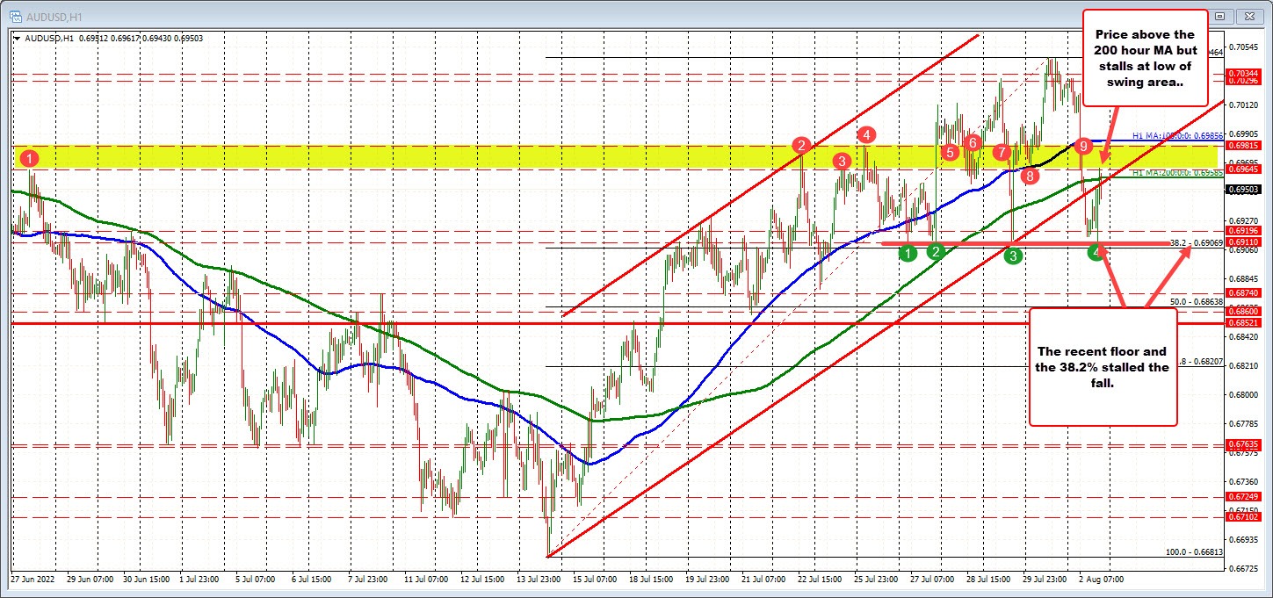This screenshot has height=598, width=1273.
Task: Click red marker 8 under the 200 hour MA
Action: coord(1030,176)
